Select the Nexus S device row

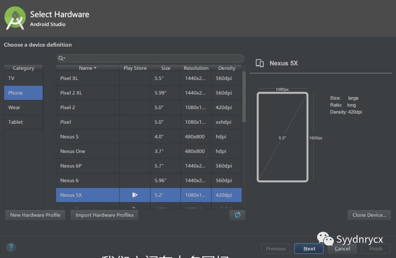point(149,137)
